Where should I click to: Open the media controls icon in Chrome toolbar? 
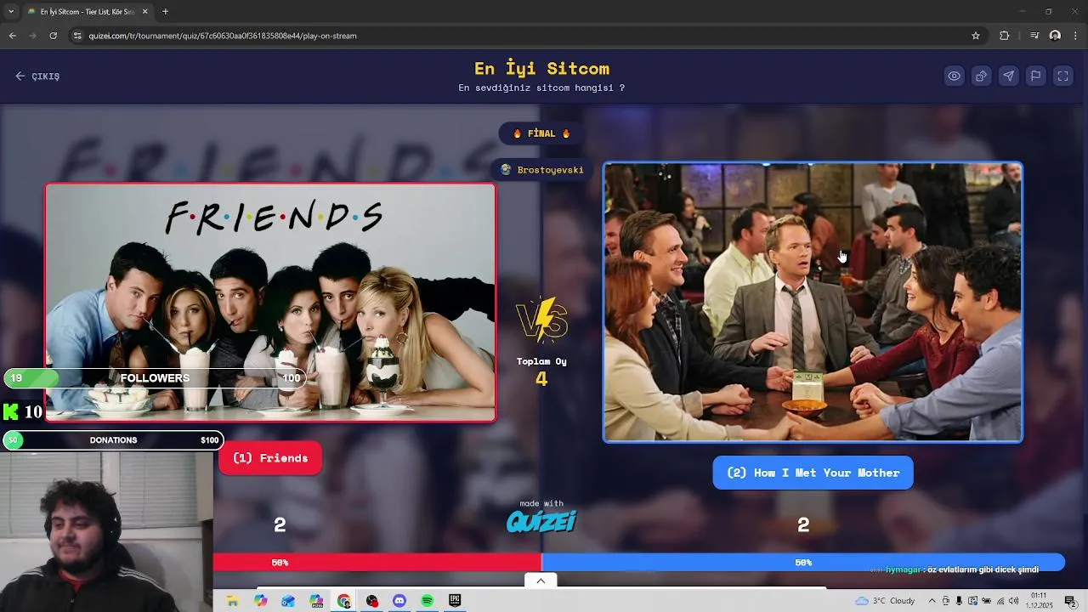[x=1034, y=36]
